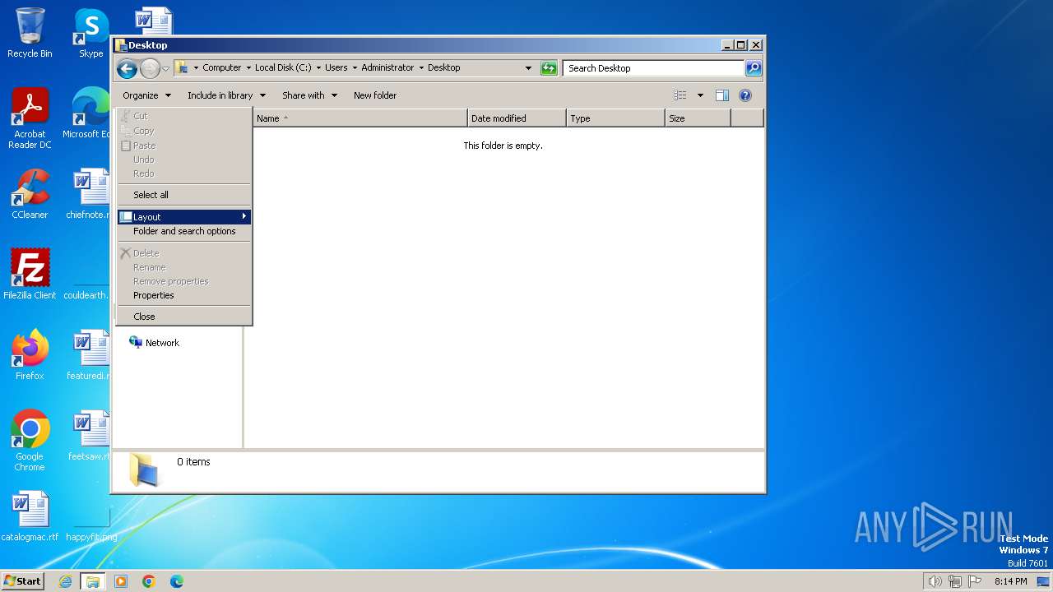Viewport: 1053px width, 592px height.
Task: Click the greyed Forward navigation arrow
Action: coord(150,68)
